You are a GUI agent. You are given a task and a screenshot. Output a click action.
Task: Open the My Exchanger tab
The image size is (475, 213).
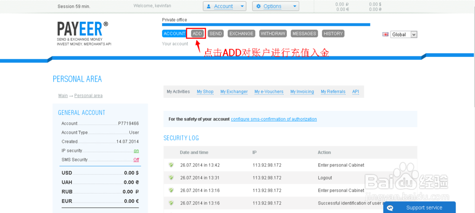pyautogui.click(x=234, y=92)
